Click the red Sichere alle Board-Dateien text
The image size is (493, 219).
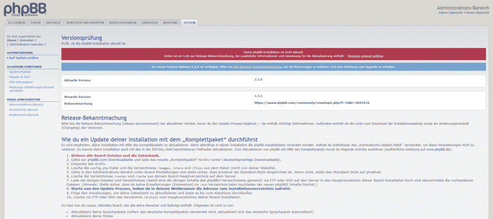(116, 155)
